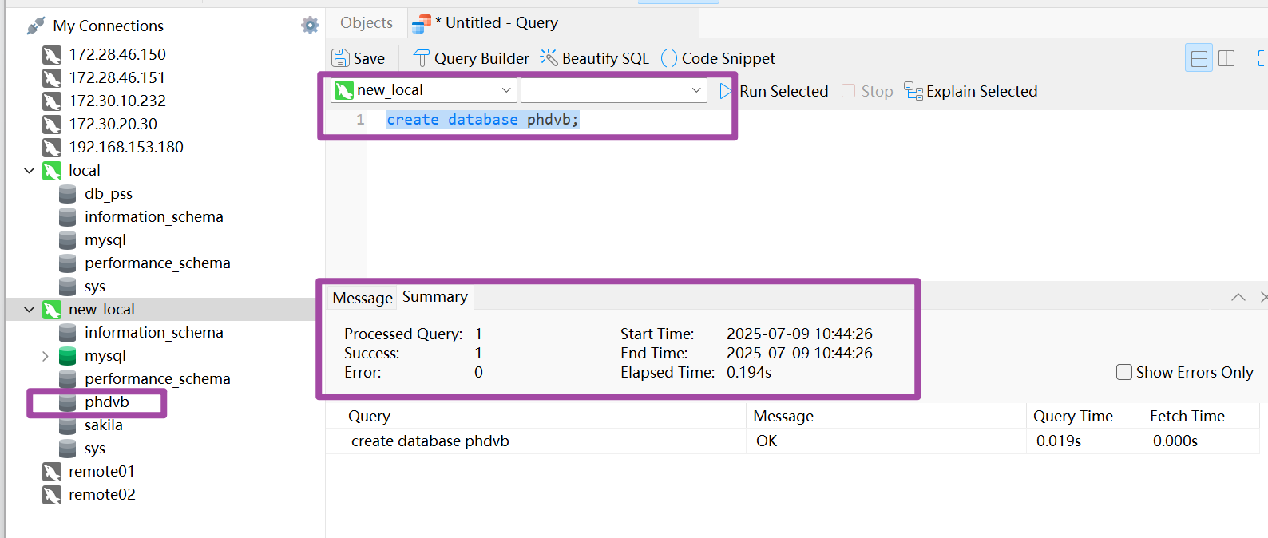Enable Show Errors Only
Screen dimensions: 1268x538
click(x=1124, y=371)
